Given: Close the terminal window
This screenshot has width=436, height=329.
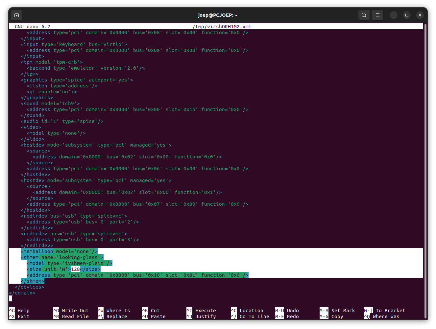Looking at the screenshot, I should click(420, 15).
